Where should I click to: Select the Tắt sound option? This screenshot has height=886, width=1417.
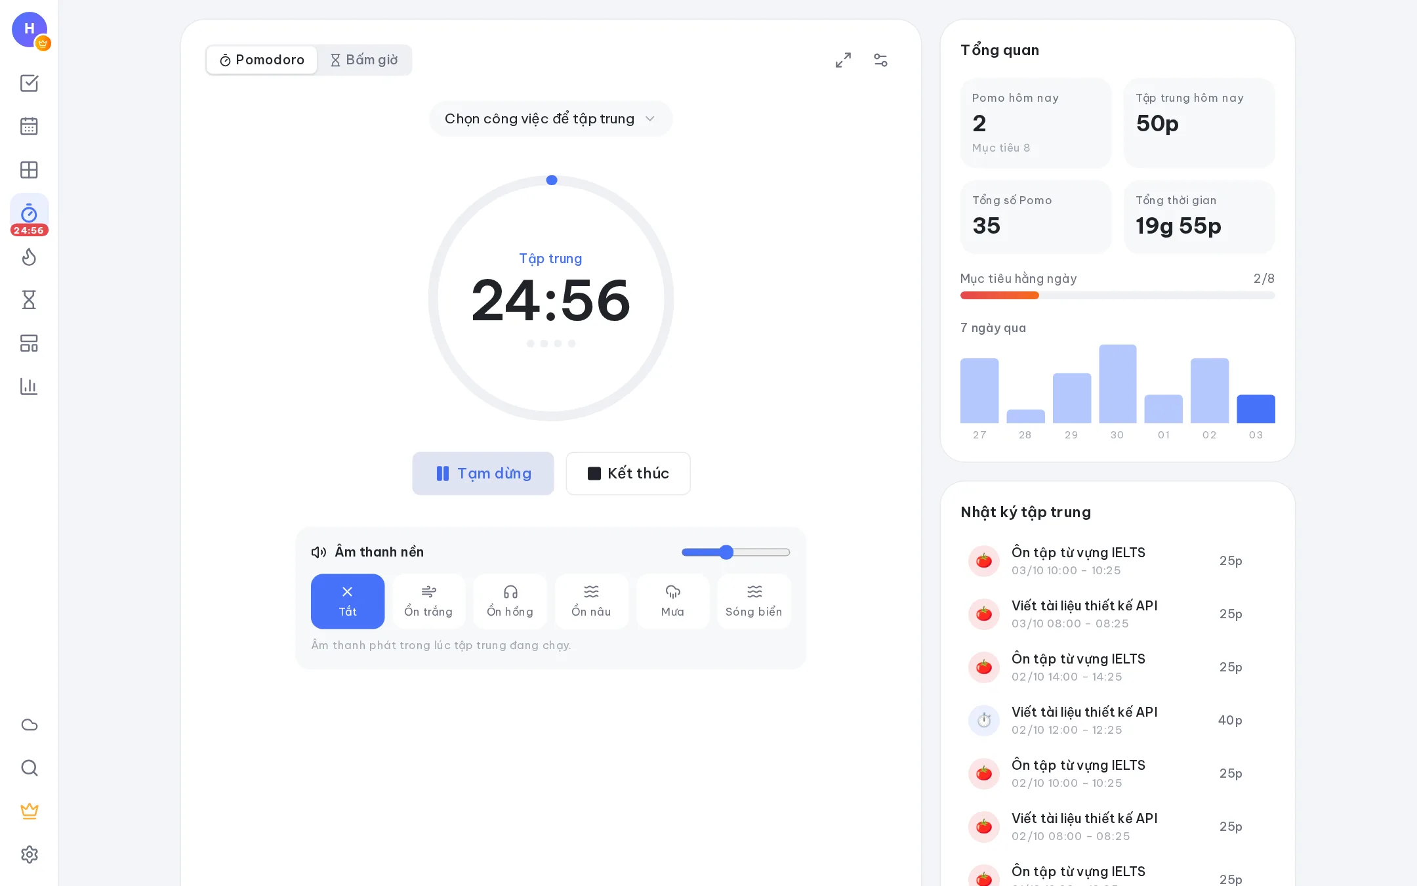point(348,601)
